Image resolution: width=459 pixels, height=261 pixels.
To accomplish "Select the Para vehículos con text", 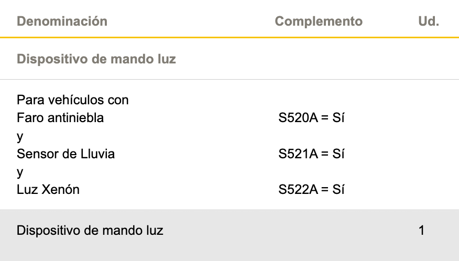I will tap(73, 100).
